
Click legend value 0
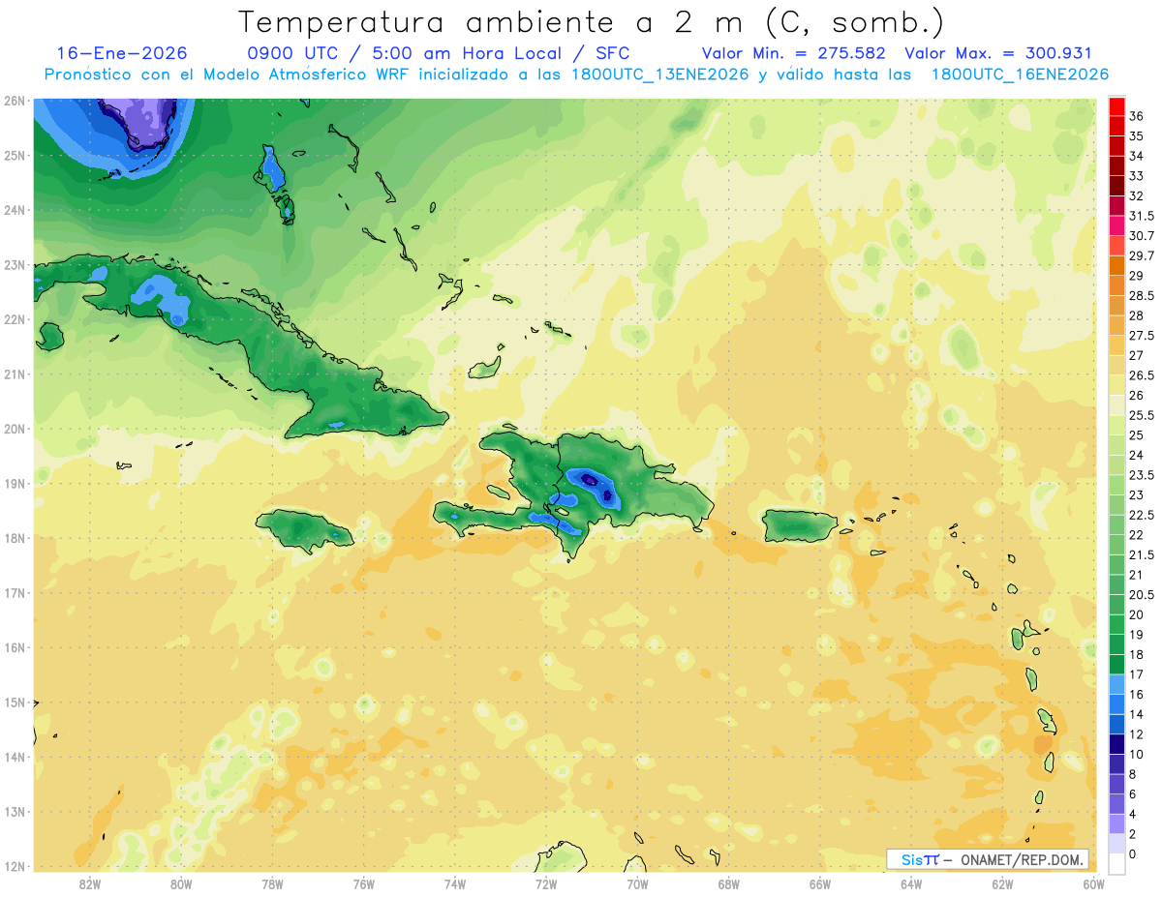click(x=1133, y=853)
